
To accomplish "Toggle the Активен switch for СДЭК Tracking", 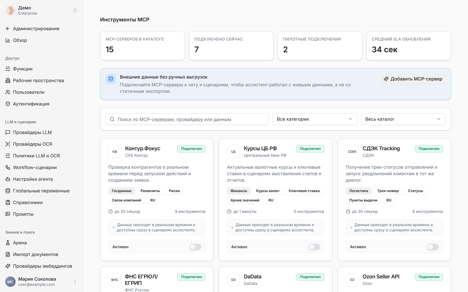I will (x=433, y=247).
